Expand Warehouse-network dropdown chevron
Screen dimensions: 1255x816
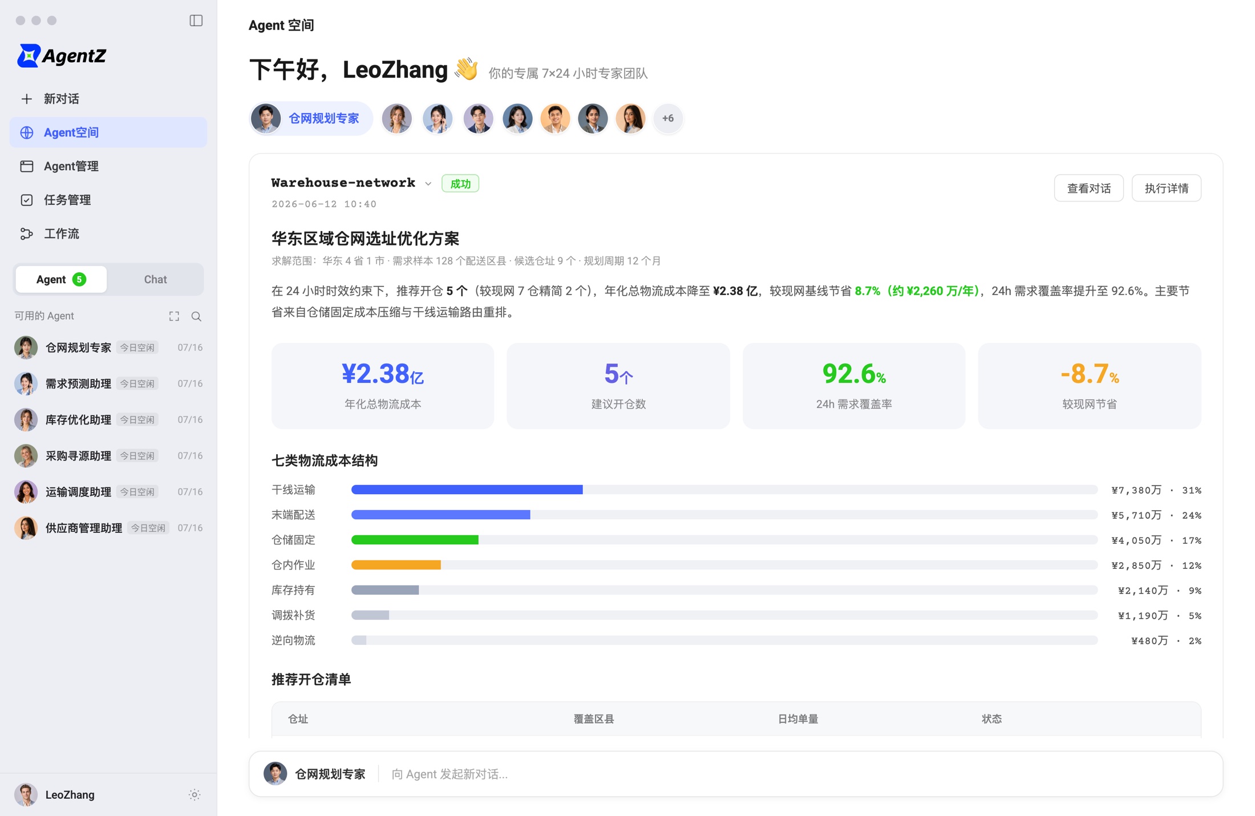pos(428,184)
